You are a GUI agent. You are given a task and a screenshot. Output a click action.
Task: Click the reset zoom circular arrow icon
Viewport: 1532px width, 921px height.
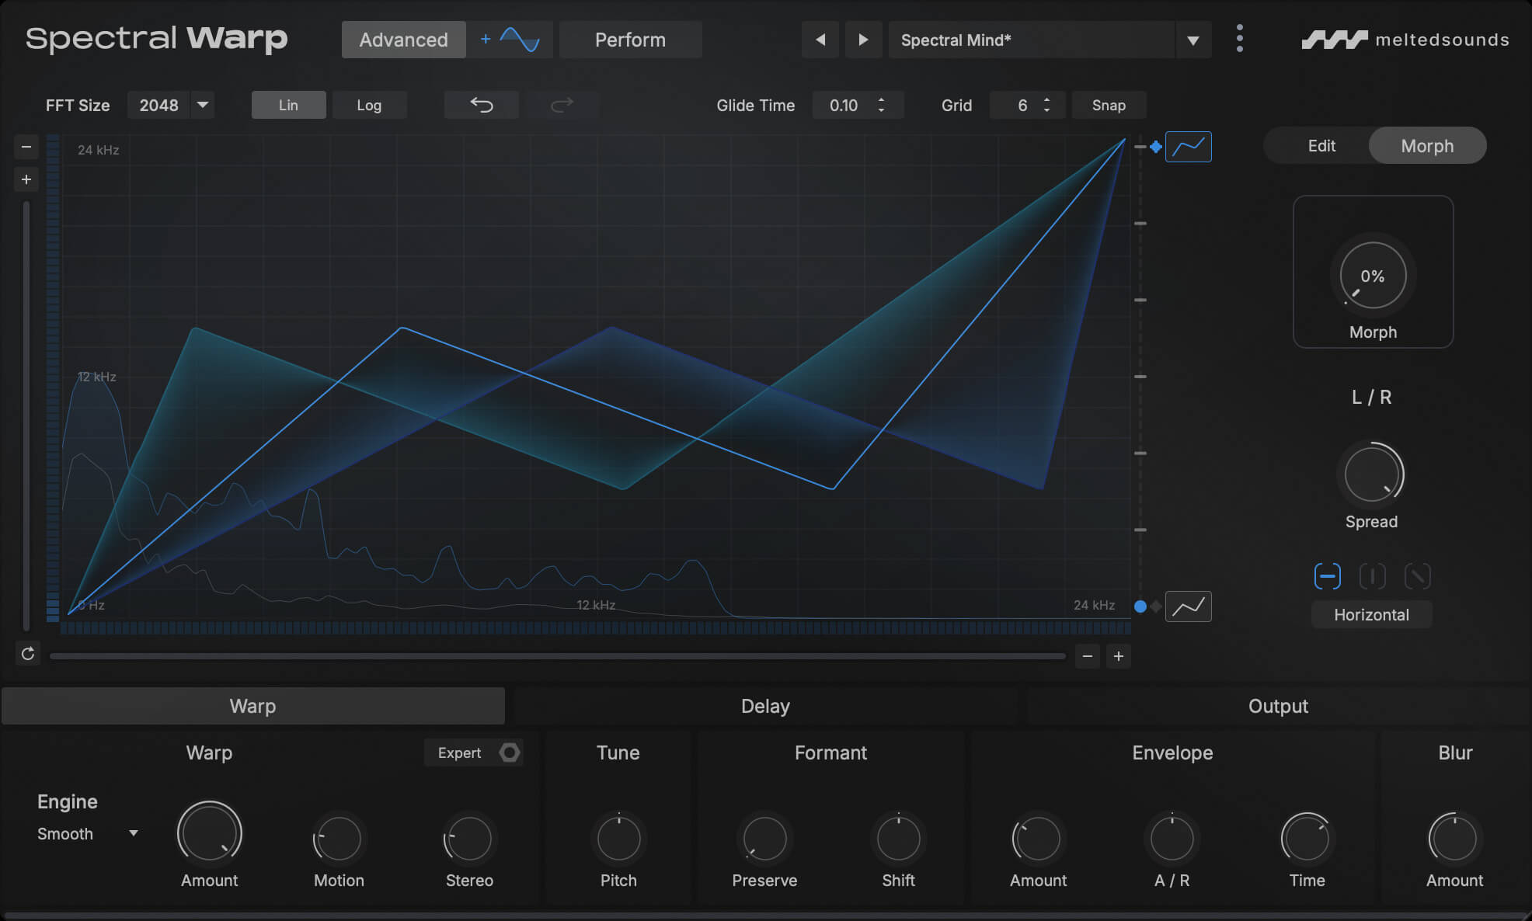click(28, 654)
